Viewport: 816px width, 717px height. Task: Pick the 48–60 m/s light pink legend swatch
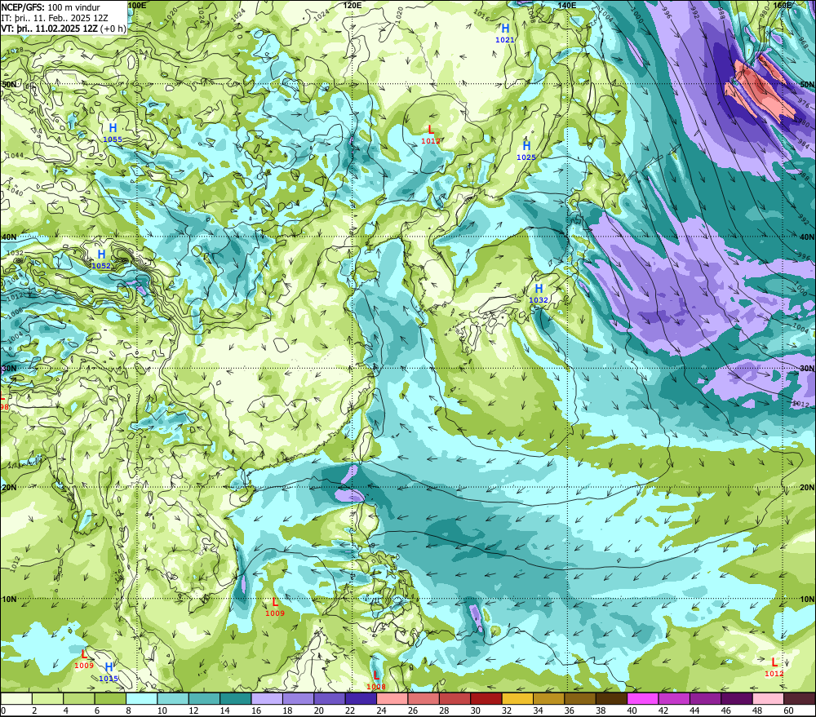pos(768,698)
